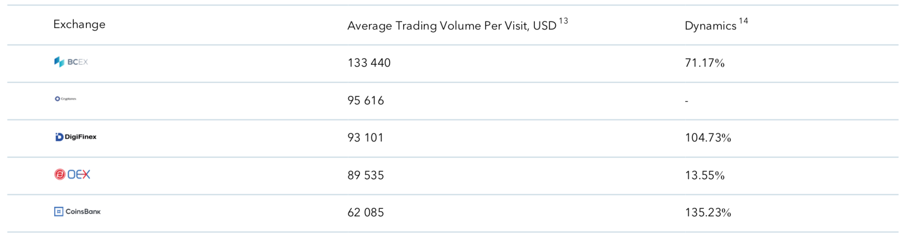Viewport: 905px width, 238px height.
Task: Select the 71.17% dynamics value
Action: point(704,63)
